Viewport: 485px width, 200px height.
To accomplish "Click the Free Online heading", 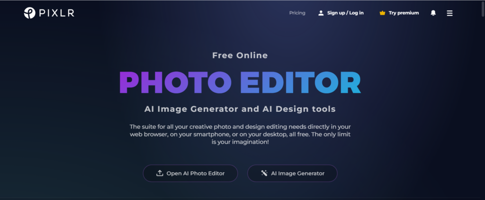I will click(240, 55).
